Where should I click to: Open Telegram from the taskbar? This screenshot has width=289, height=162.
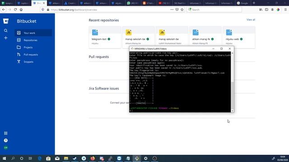point(84,158)
